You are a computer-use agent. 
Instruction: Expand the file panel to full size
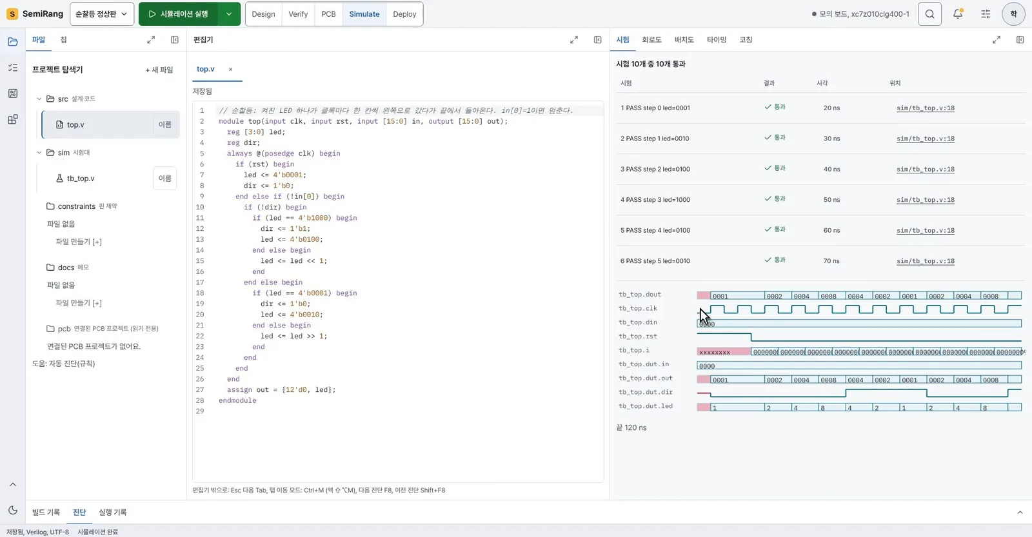click(151, 40)
